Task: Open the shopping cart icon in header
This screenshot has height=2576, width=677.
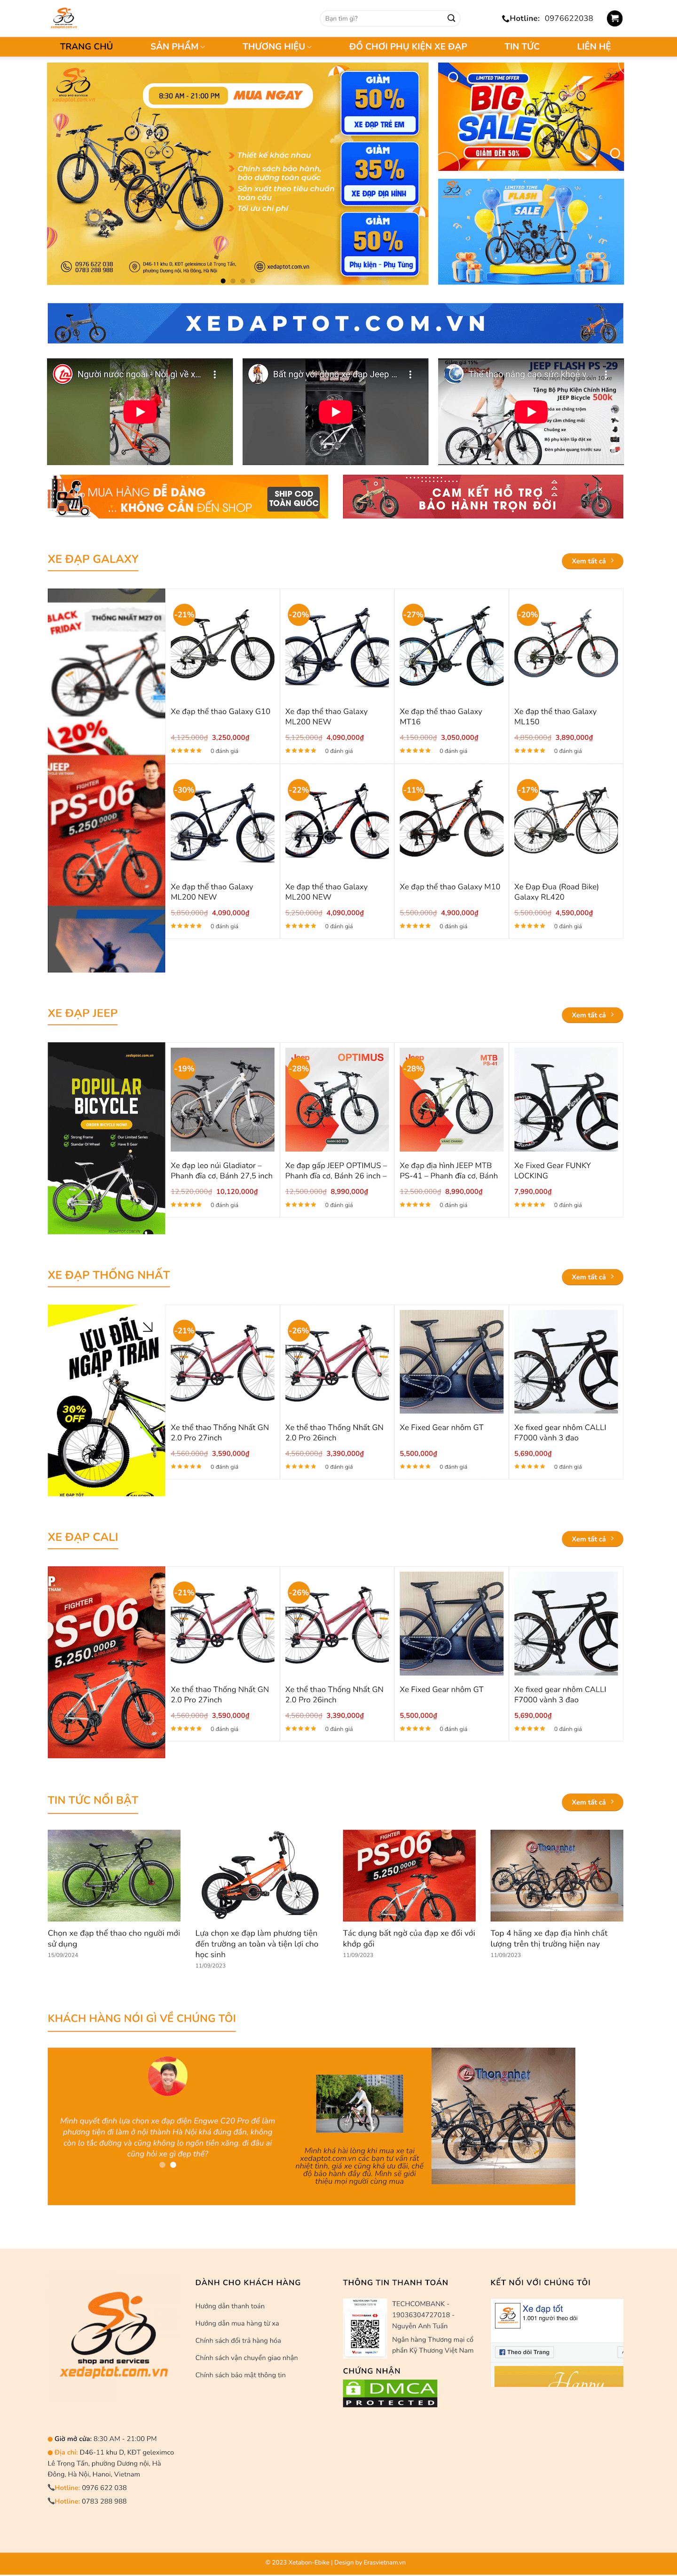Action: (x=614, y=18)
